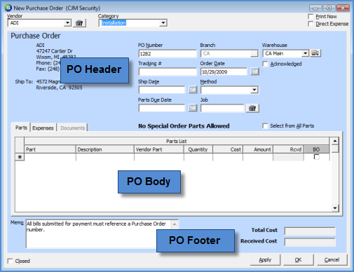Click the Total Cost field
The image size is (354, 272).
[310, 231]
